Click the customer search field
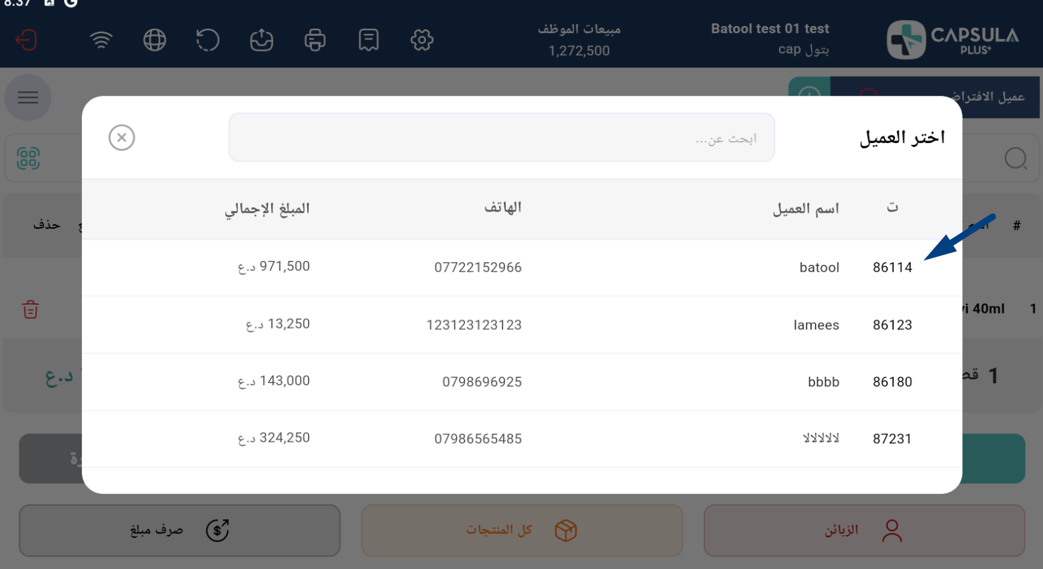 [502, 138]
